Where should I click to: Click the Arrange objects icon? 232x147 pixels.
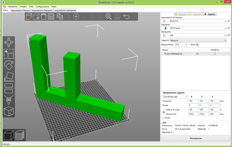pos(51,17)
